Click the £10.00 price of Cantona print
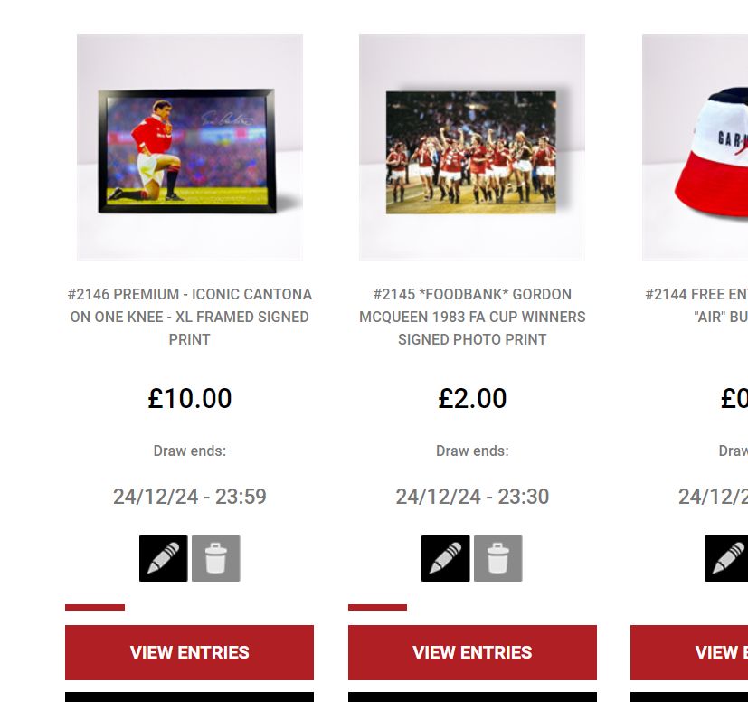Image resolution: width=748 pixels, height=702 pixels. coord(190,398)
